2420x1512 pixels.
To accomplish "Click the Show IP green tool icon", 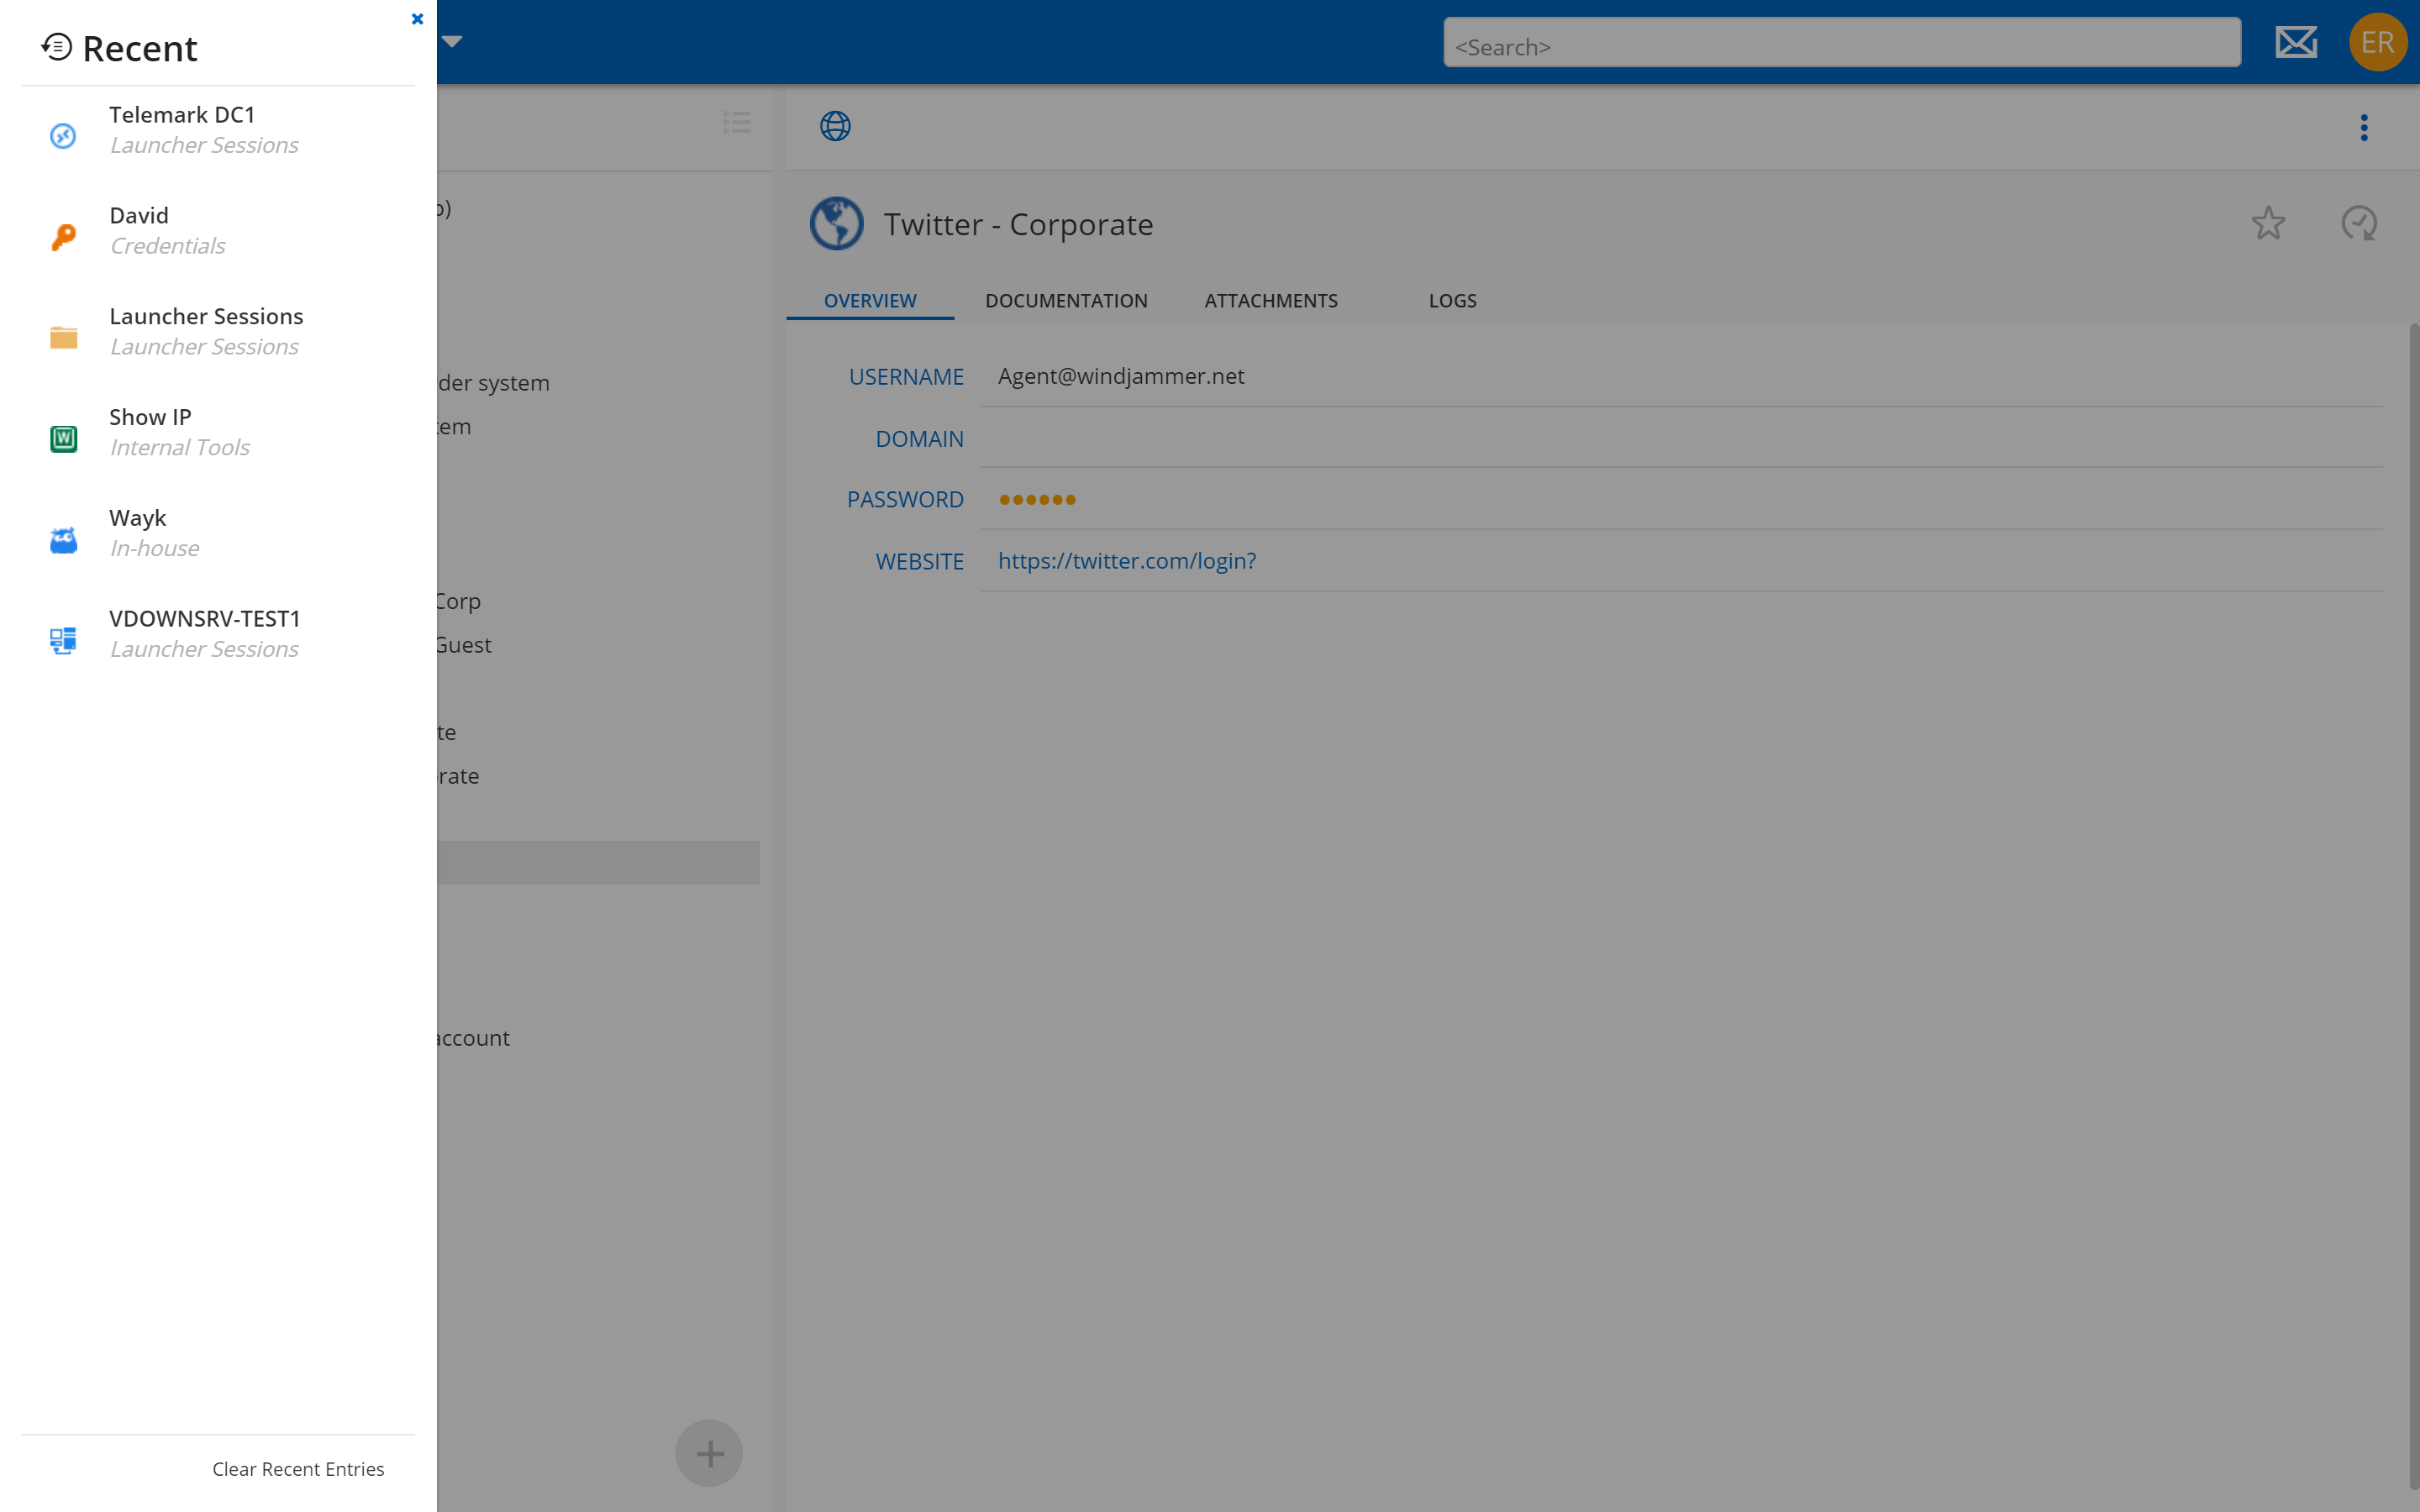I will coord(63,438).
